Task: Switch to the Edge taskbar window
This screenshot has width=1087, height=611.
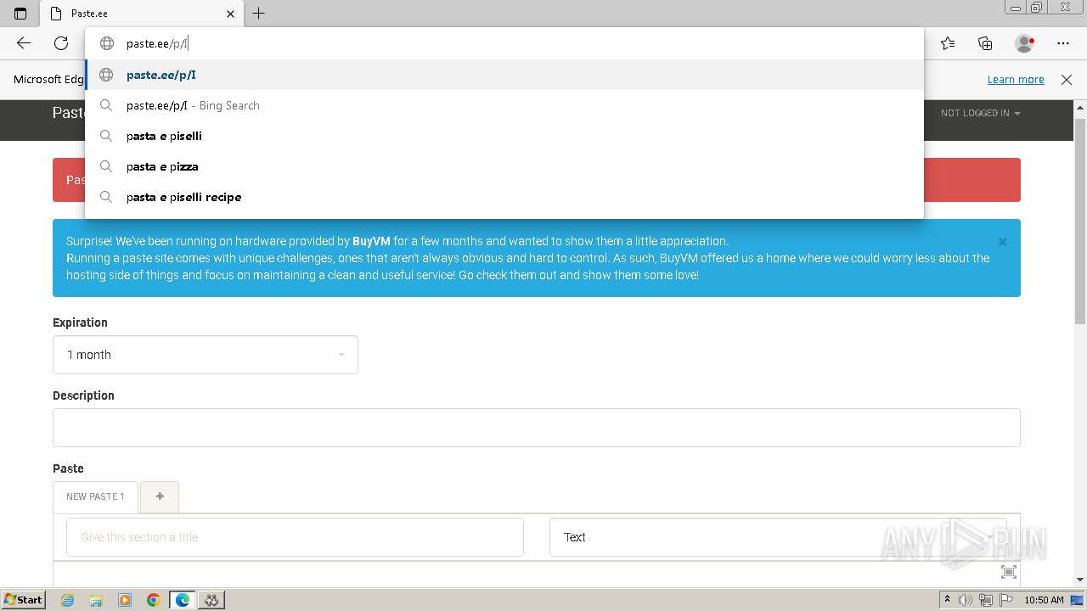Action: [183, 600]
